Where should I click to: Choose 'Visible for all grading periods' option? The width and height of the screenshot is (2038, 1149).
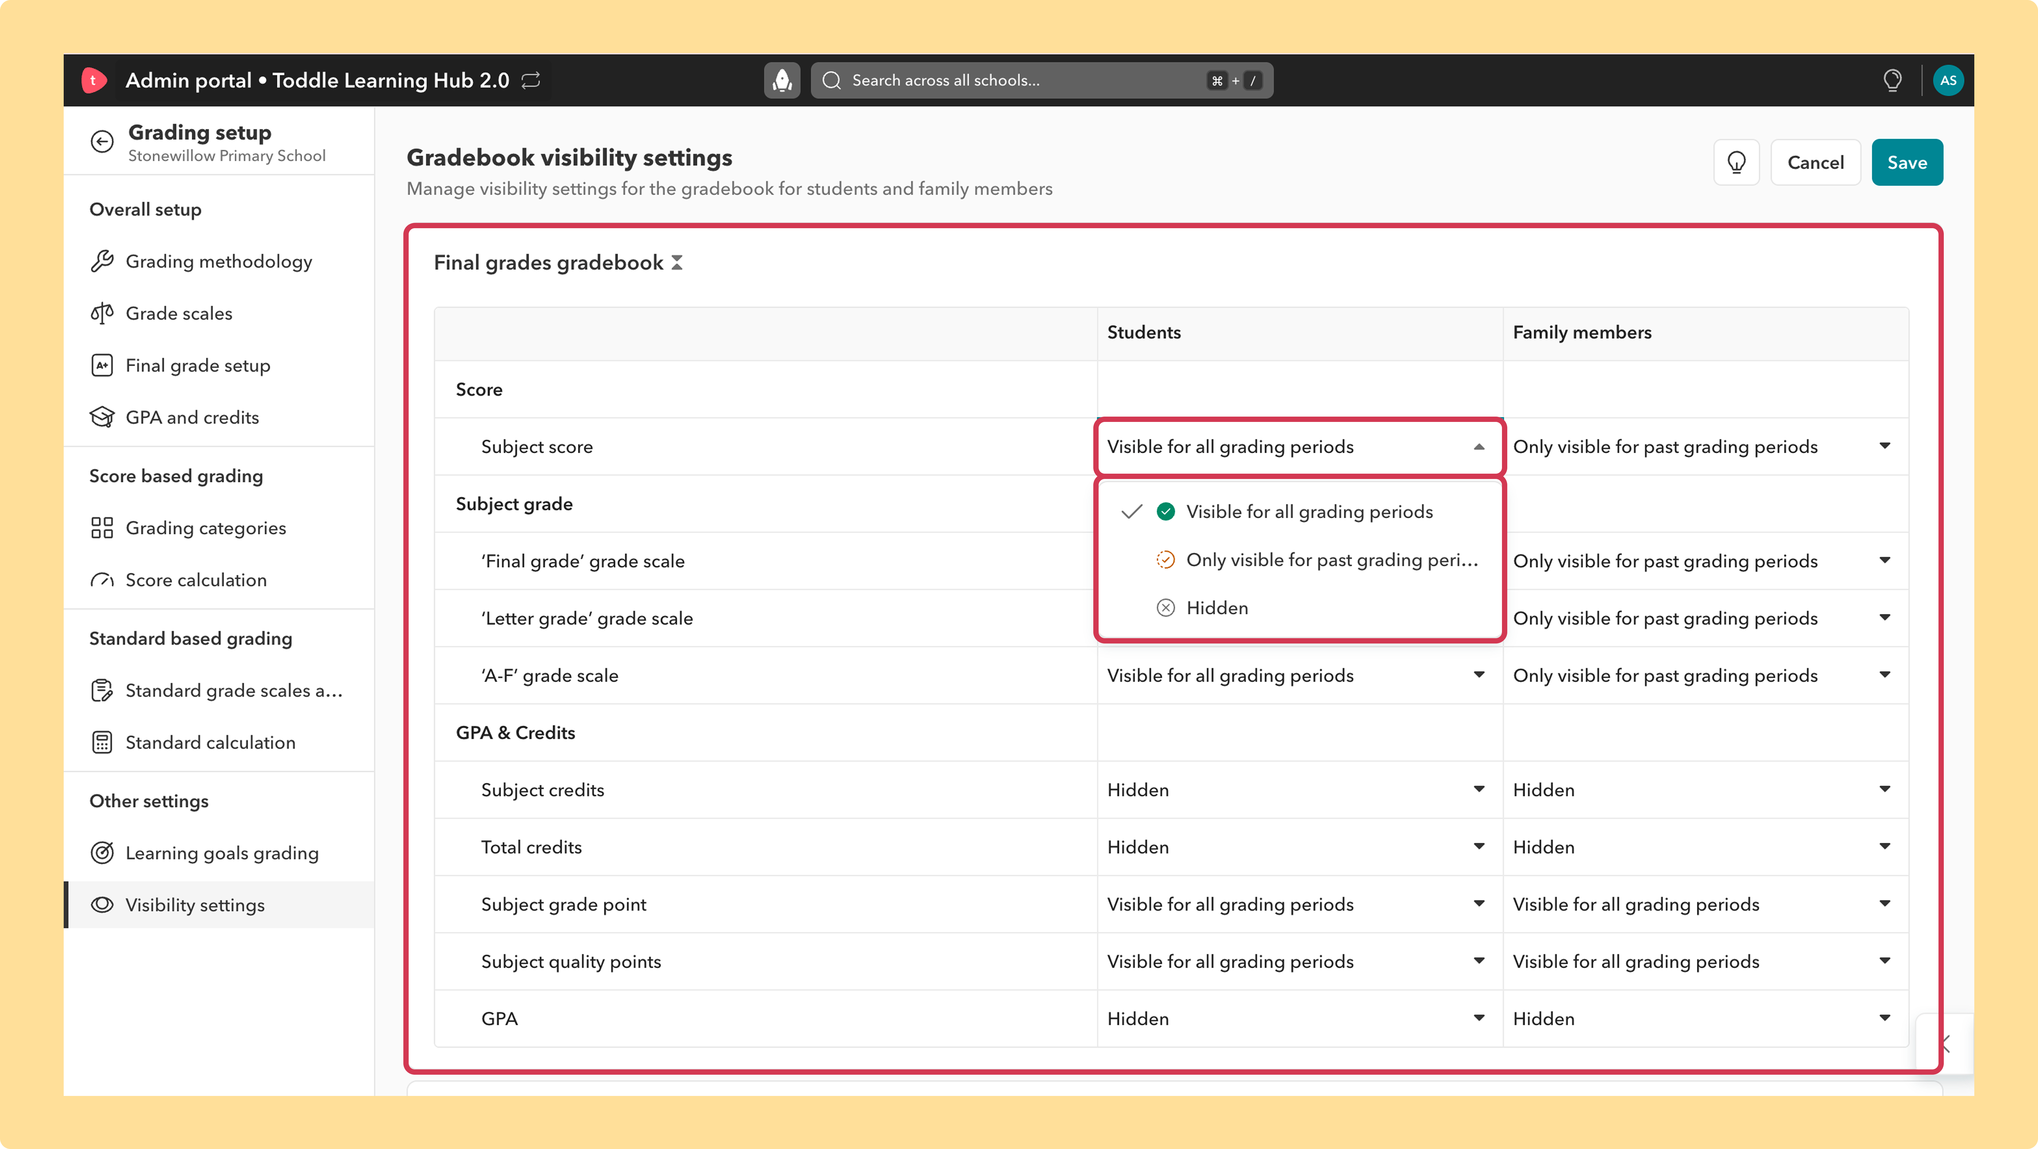tap(1300, 512)
